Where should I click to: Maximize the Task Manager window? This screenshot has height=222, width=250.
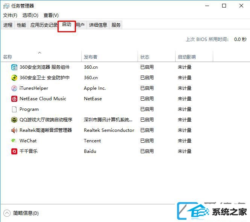pyautogui.click(x=224, y=6)
